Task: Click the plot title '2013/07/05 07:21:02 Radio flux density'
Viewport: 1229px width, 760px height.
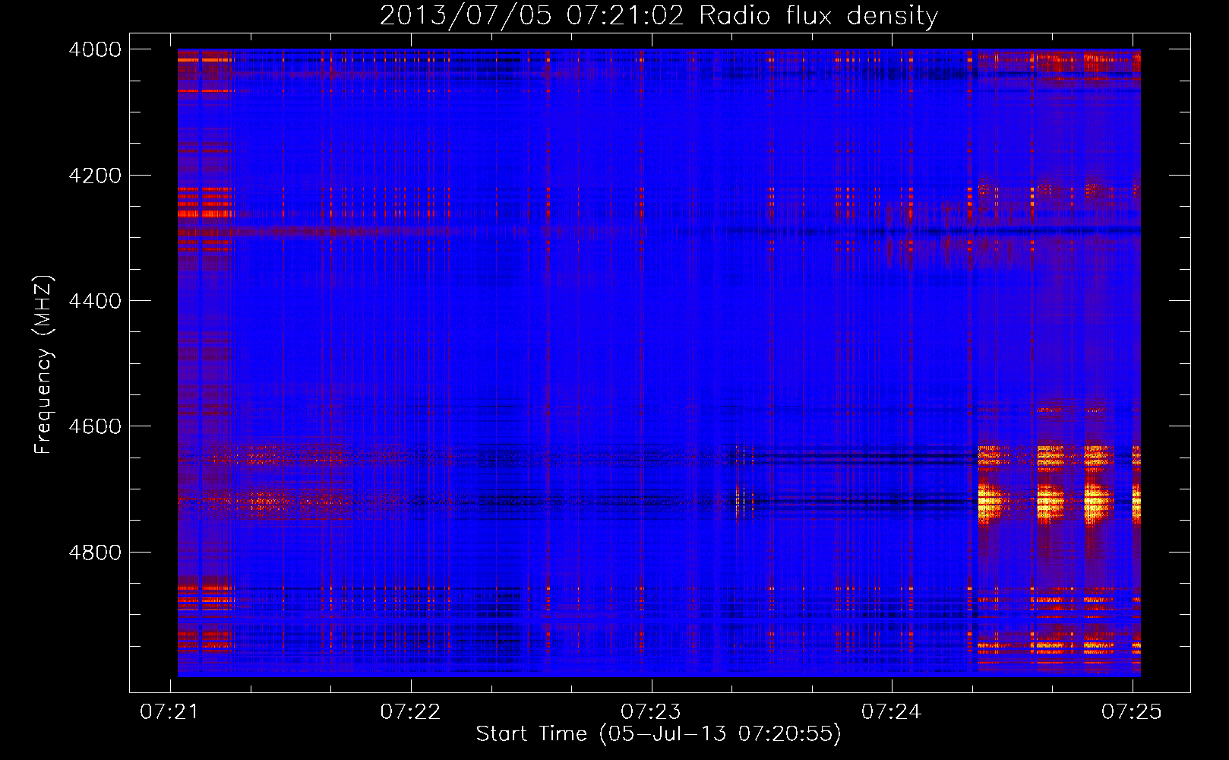Action: click(659, 16)
